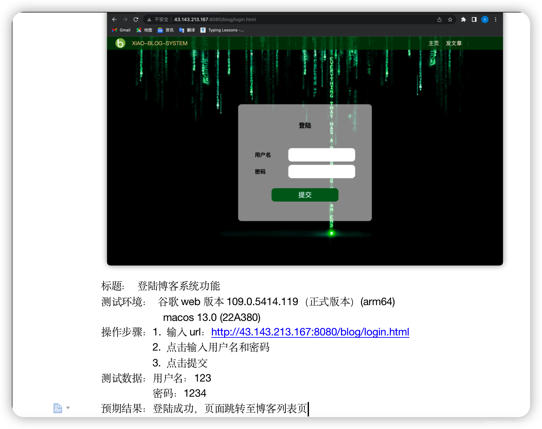Click the 密码 input field
Screen dimensions: 542x429
click(322, 172)
